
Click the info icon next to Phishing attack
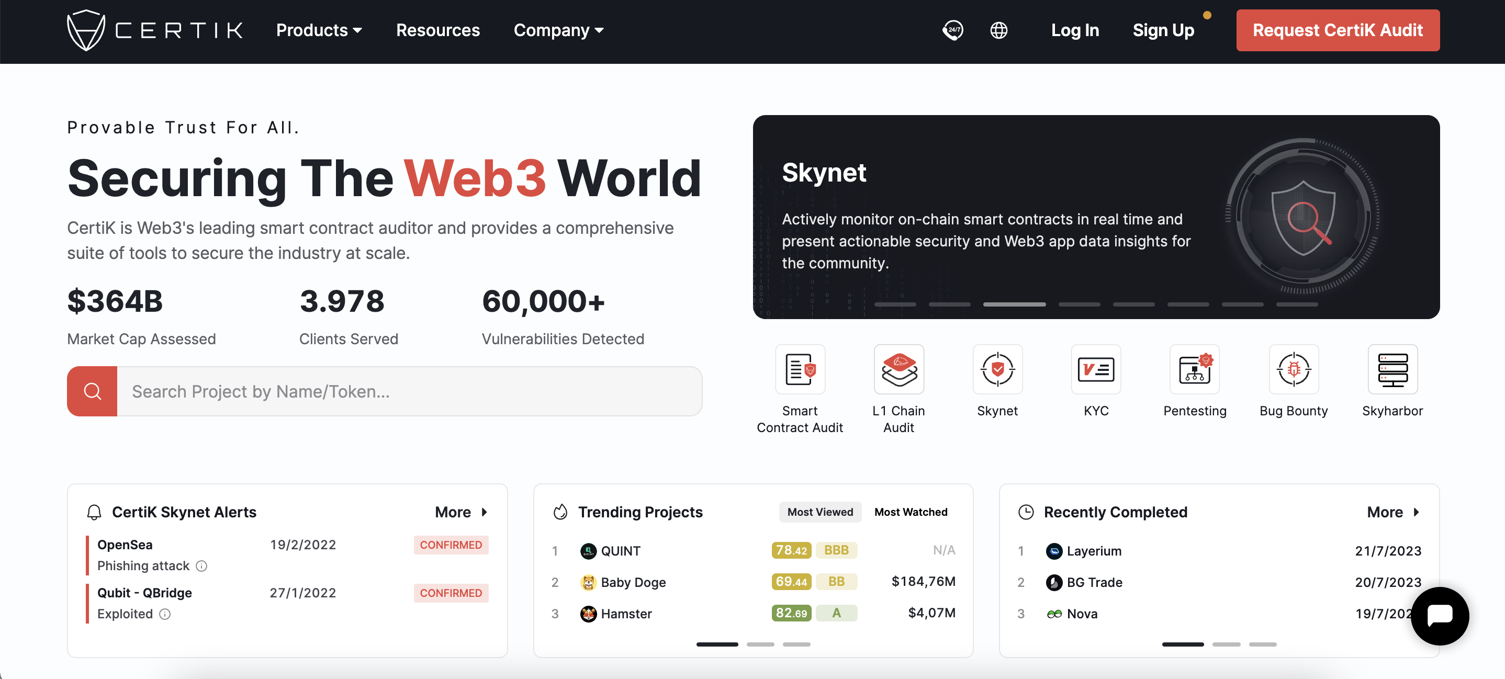[x=201, y=567]
